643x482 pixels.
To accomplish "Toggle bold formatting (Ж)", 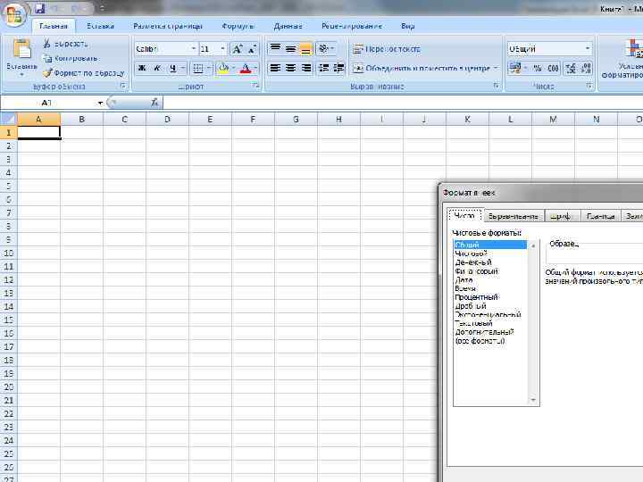I will [x=142, y=68].
